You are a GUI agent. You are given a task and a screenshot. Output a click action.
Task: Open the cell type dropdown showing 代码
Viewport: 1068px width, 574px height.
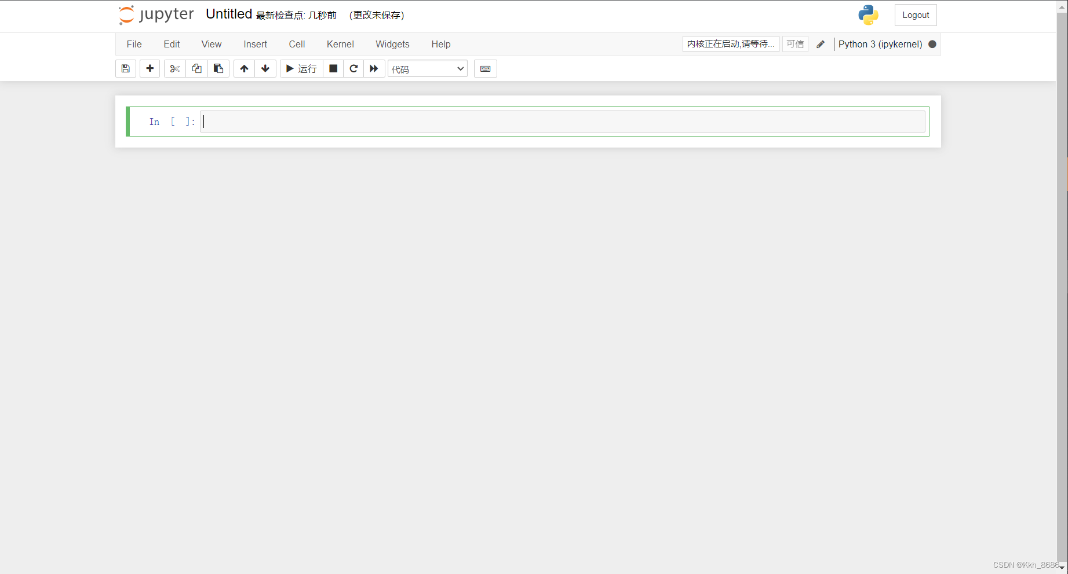click(428, 69)
